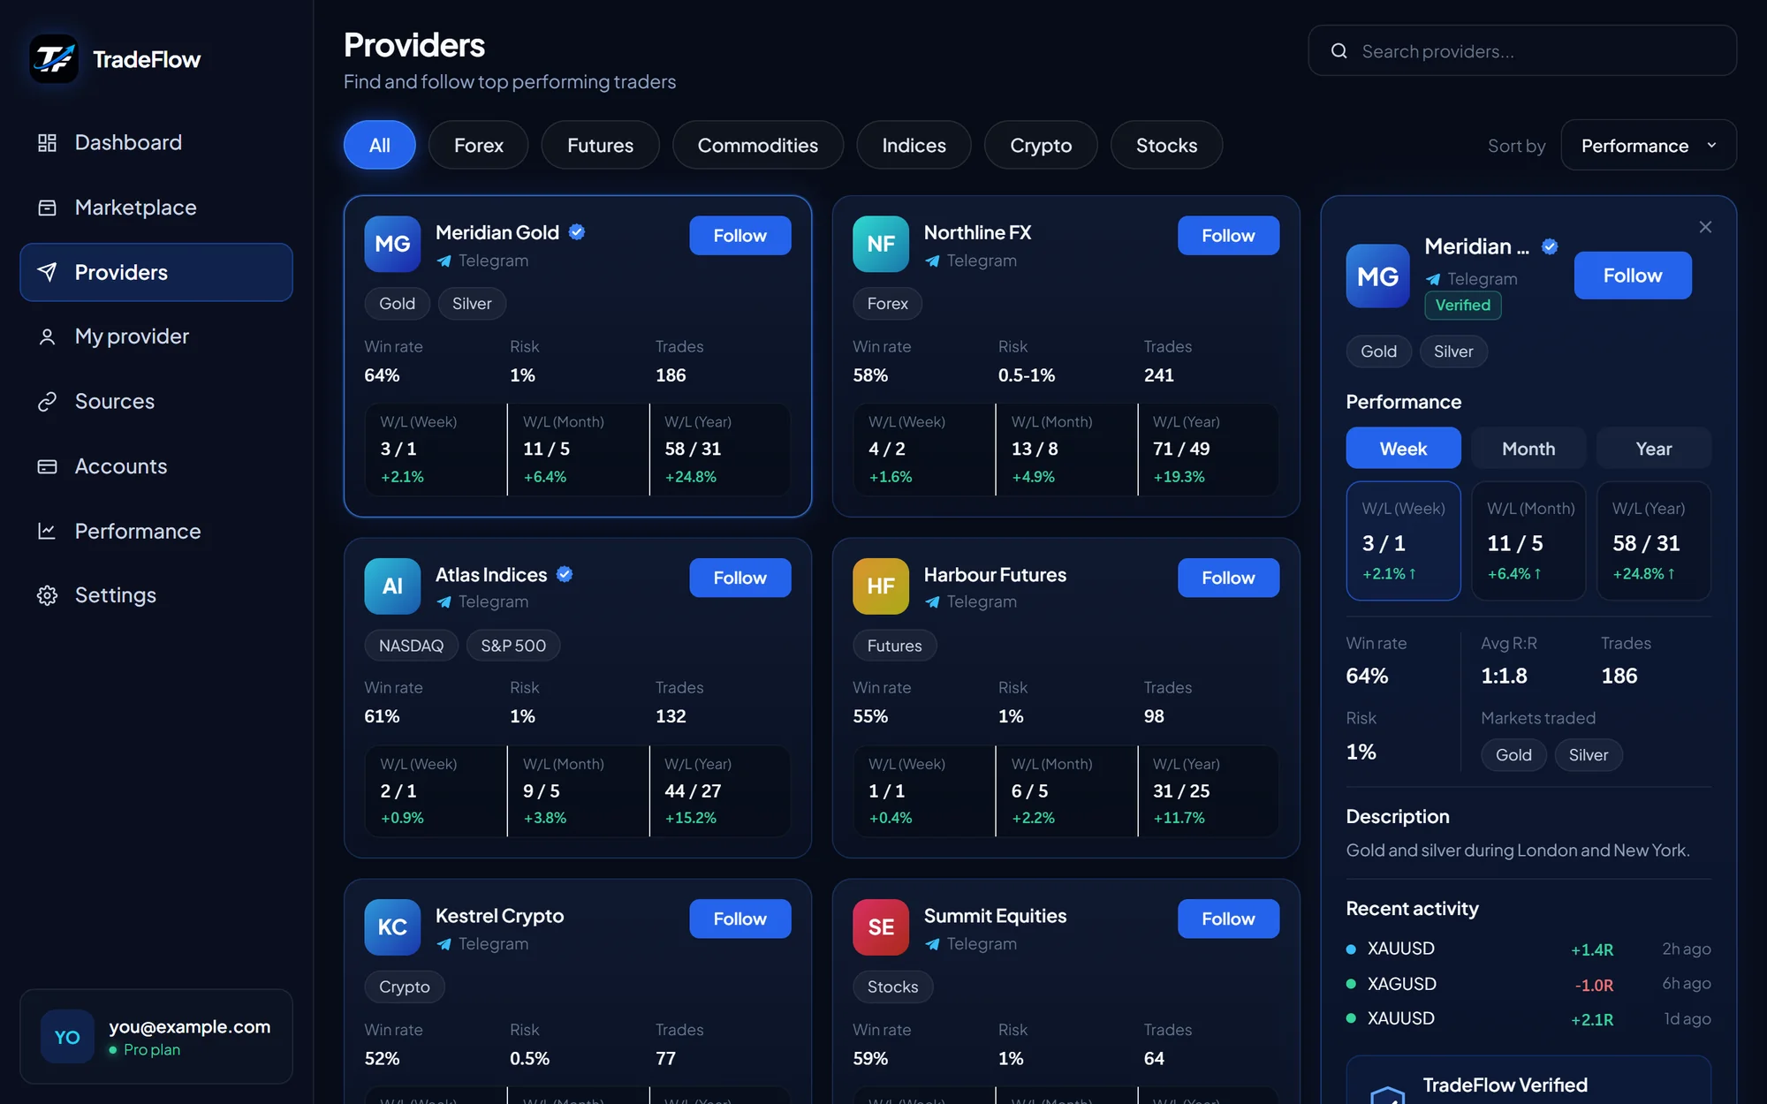
Task: Click Atlas Indices verified badge
Action: click(x=565, y=574)
